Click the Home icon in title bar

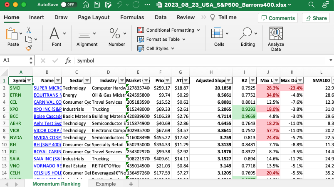[86, 5]
